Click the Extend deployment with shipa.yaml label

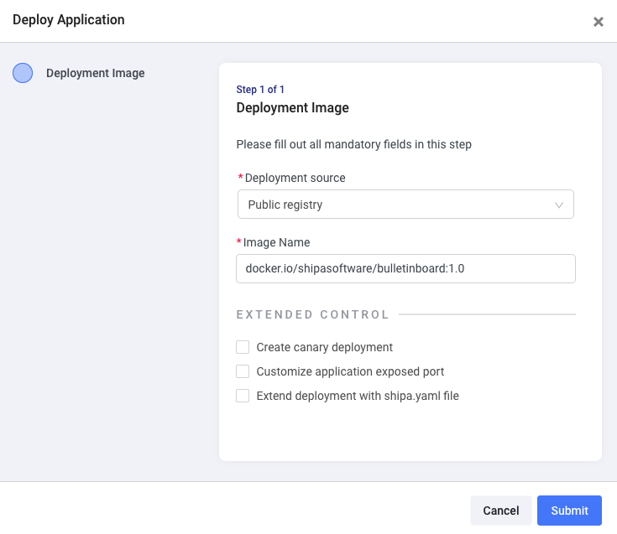click(358, 396)
